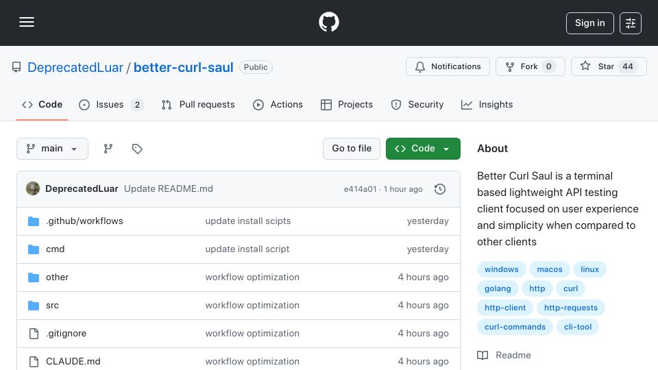This screenshot has height=370, width=658.
Task: Open the other folder name
Action: coord(57,277)
